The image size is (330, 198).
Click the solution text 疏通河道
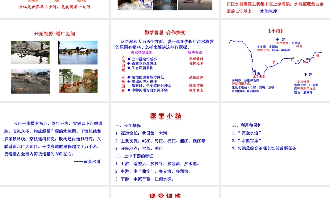[196, 86]
